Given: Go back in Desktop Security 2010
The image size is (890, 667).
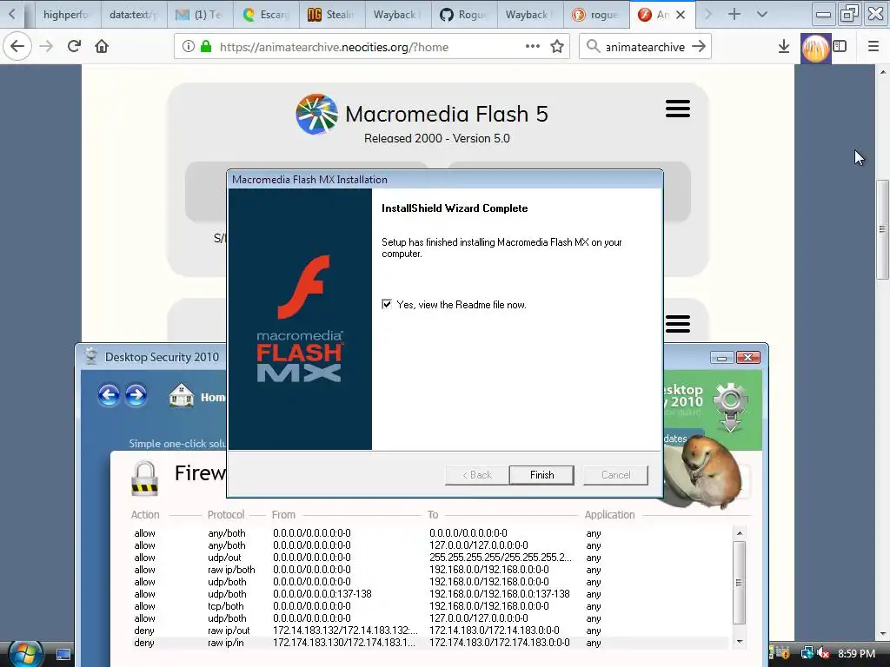Looking at the screenshot, I should [109, 395].
